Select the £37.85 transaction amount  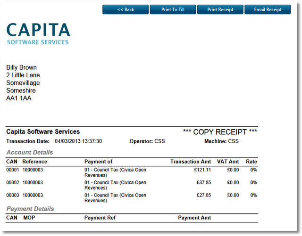click(204, 182)
